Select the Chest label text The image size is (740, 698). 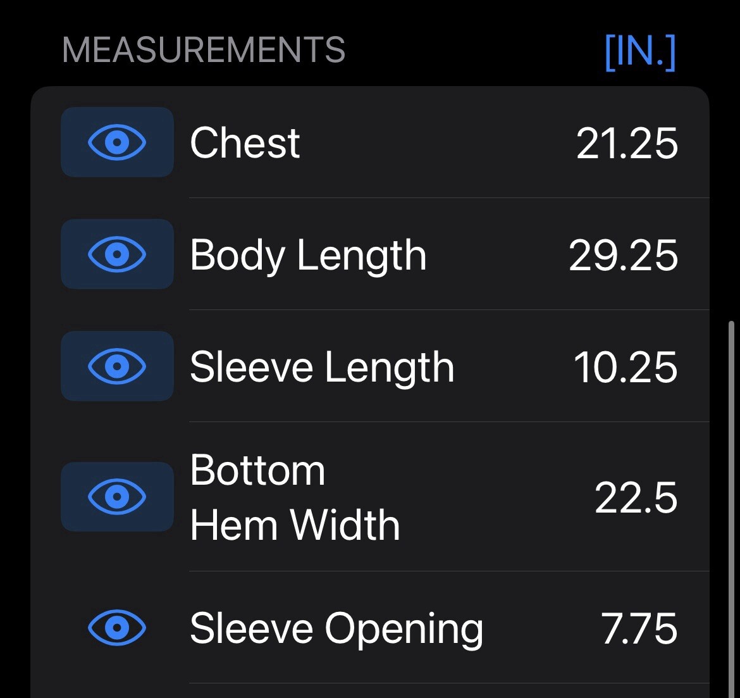click(245, 142)
